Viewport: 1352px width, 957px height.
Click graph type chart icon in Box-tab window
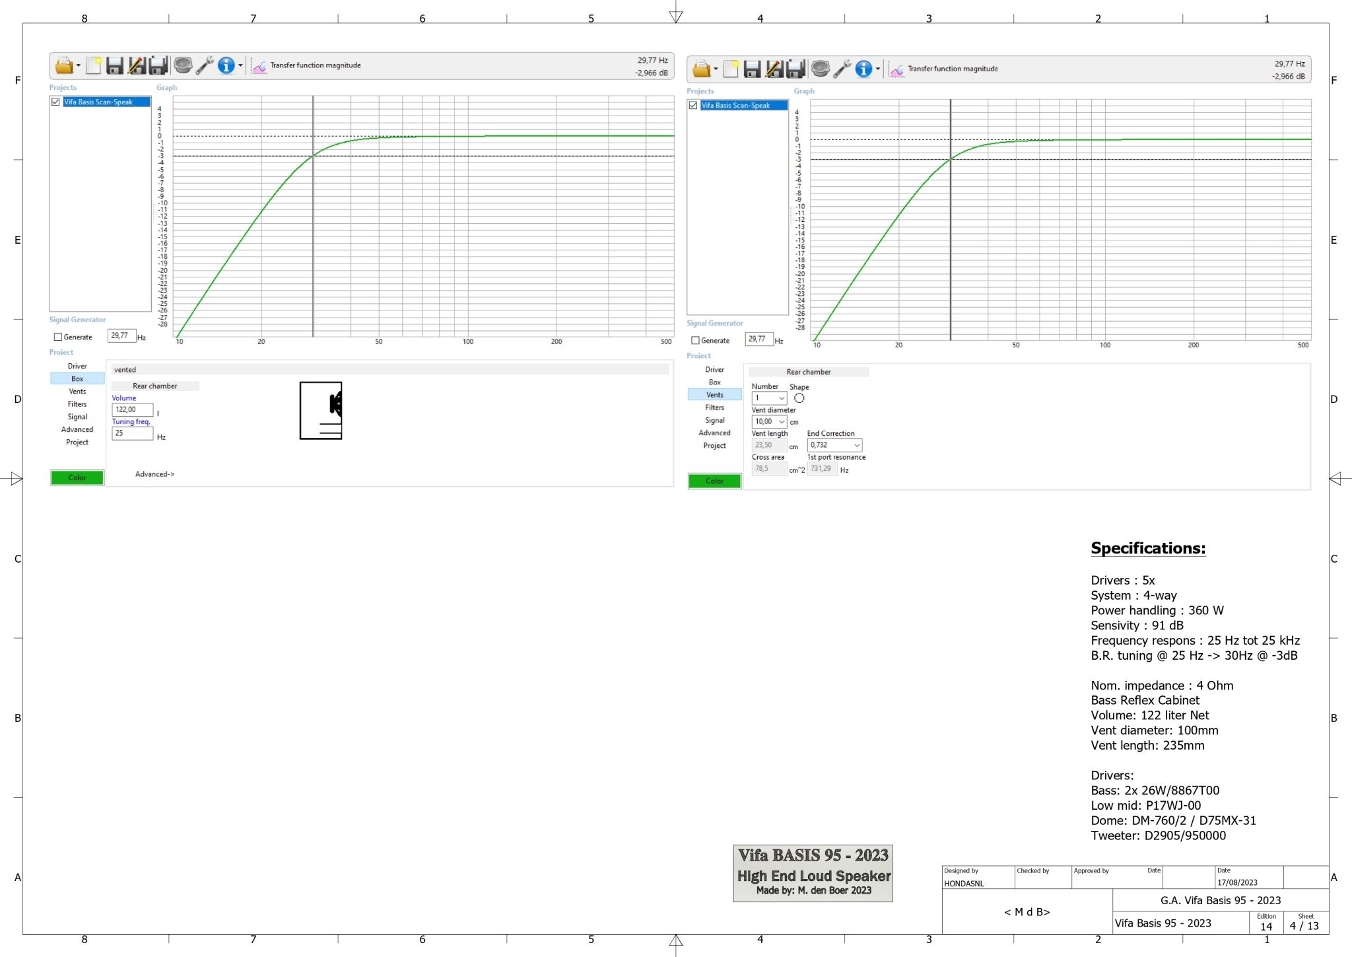(x=259, y=66)
